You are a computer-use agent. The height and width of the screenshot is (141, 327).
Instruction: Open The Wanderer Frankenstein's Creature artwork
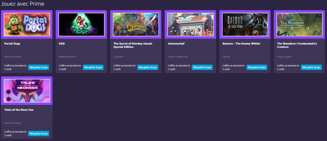[x=300, y=24]
